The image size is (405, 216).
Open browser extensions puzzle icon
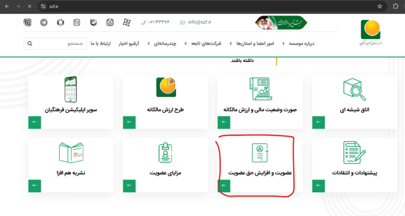click(396, 6)
